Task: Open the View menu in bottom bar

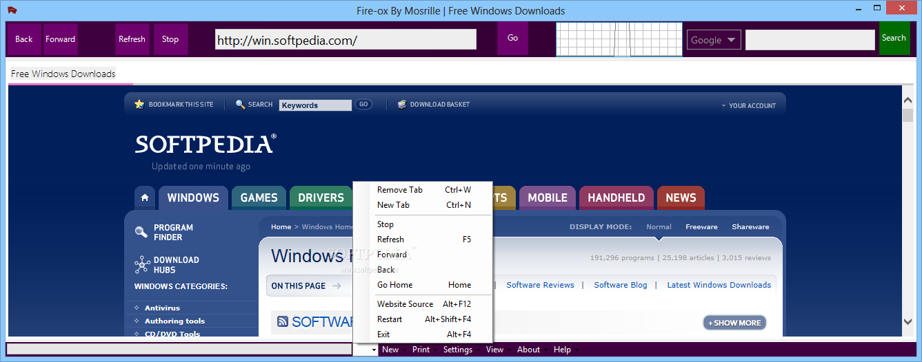Action: (x=494, y=350)
